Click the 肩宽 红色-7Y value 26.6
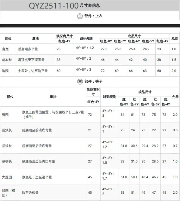The image size is (180, 201). click(x=118, y=49)
